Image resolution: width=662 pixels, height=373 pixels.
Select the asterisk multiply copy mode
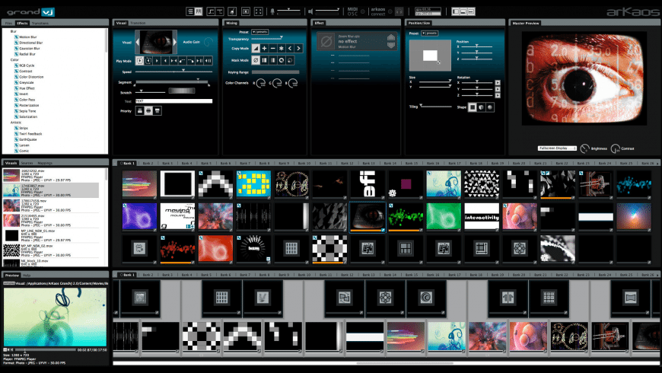click(282, 49)
